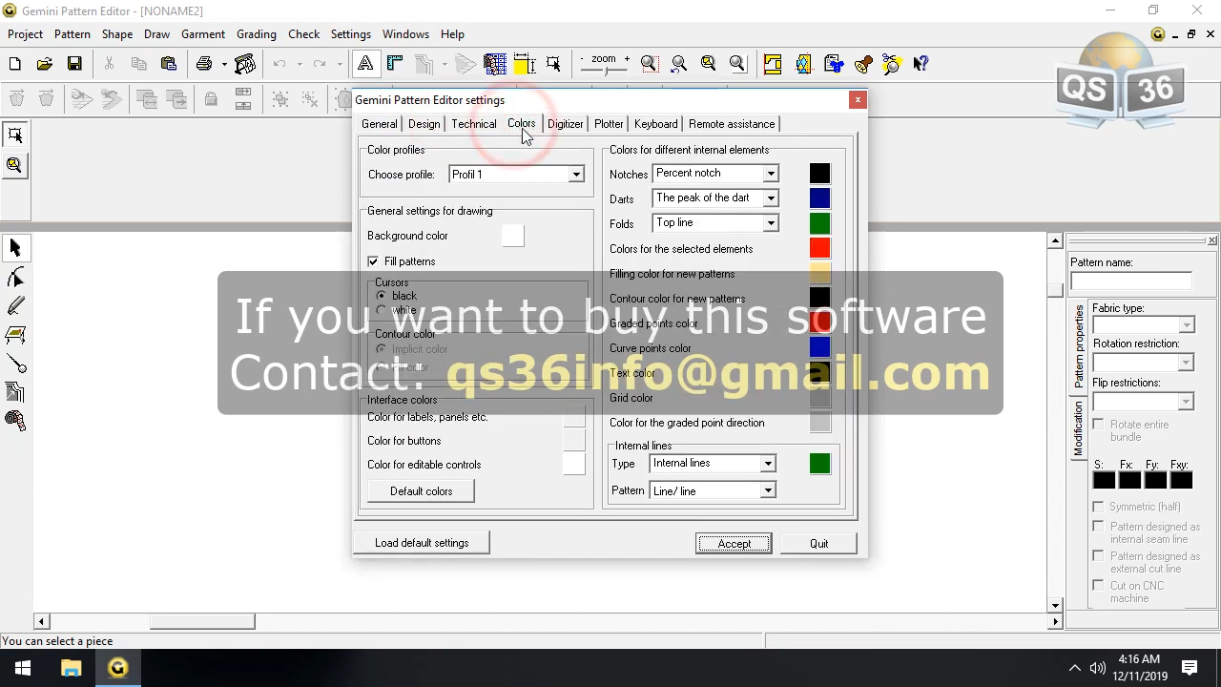Click the Accept button
1221x687 pixels.
tap(734, 544)
